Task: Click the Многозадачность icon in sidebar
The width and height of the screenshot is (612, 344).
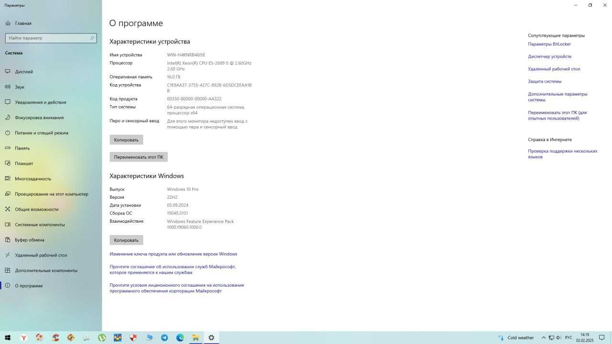Action: pos(8,179)
